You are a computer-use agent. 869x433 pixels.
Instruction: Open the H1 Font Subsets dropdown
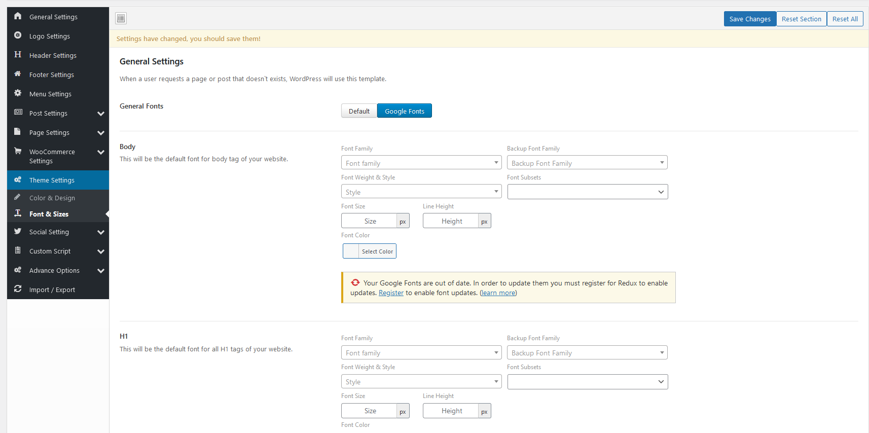pyautogui.click(x=588, y=382)
